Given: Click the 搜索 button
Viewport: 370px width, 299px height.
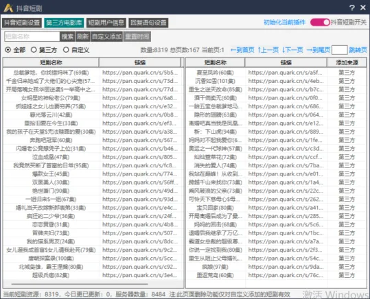Looking at the screenshot, I should 67,36.
